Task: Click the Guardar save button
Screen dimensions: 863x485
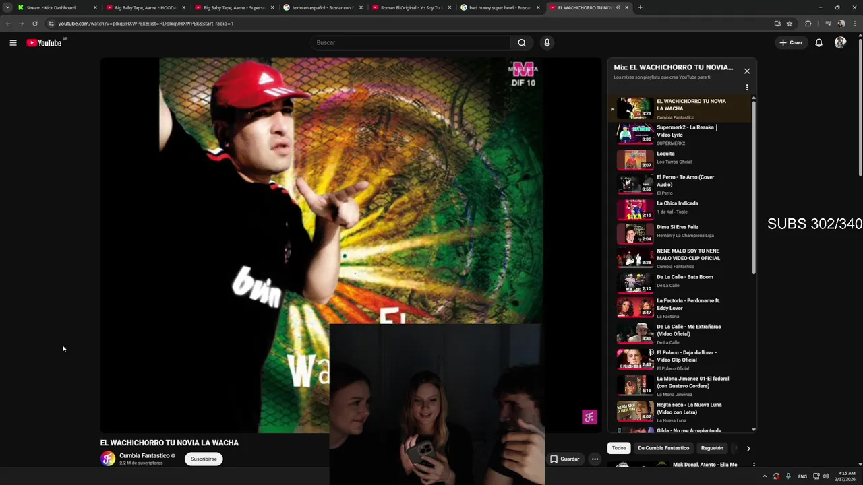Action: tap(565, 459)
